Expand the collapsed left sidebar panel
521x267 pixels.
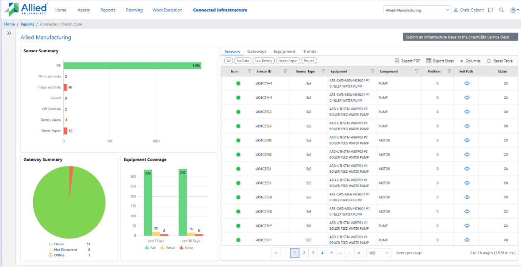click(9, 33)
